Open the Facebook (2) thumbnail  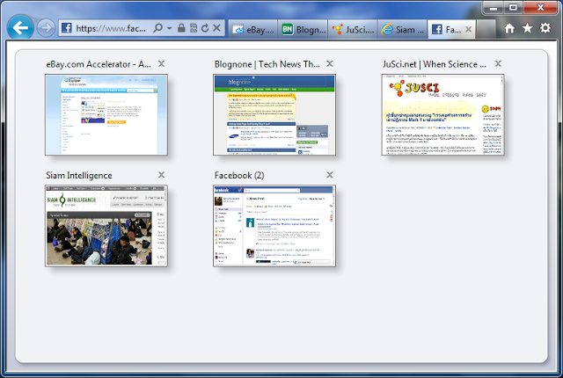274,226
